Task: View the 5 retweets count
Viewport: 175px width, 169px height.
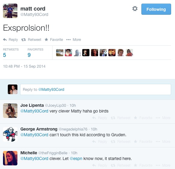Action: pos(5,55)
